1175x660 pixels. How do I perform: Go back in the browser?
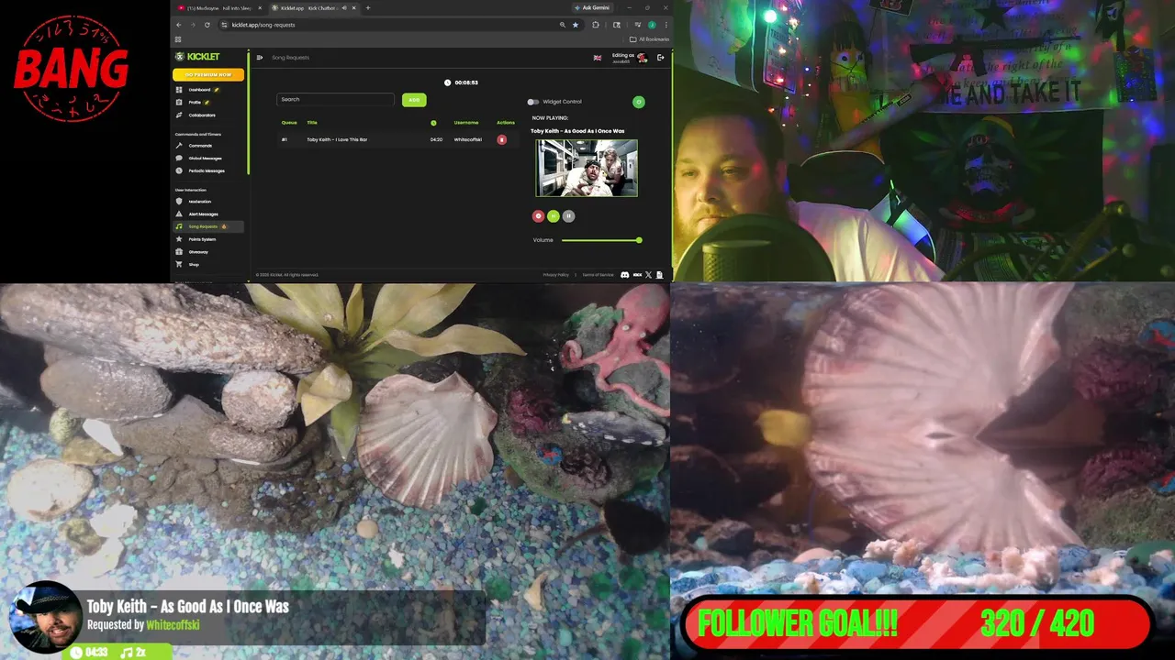[179, 25]
